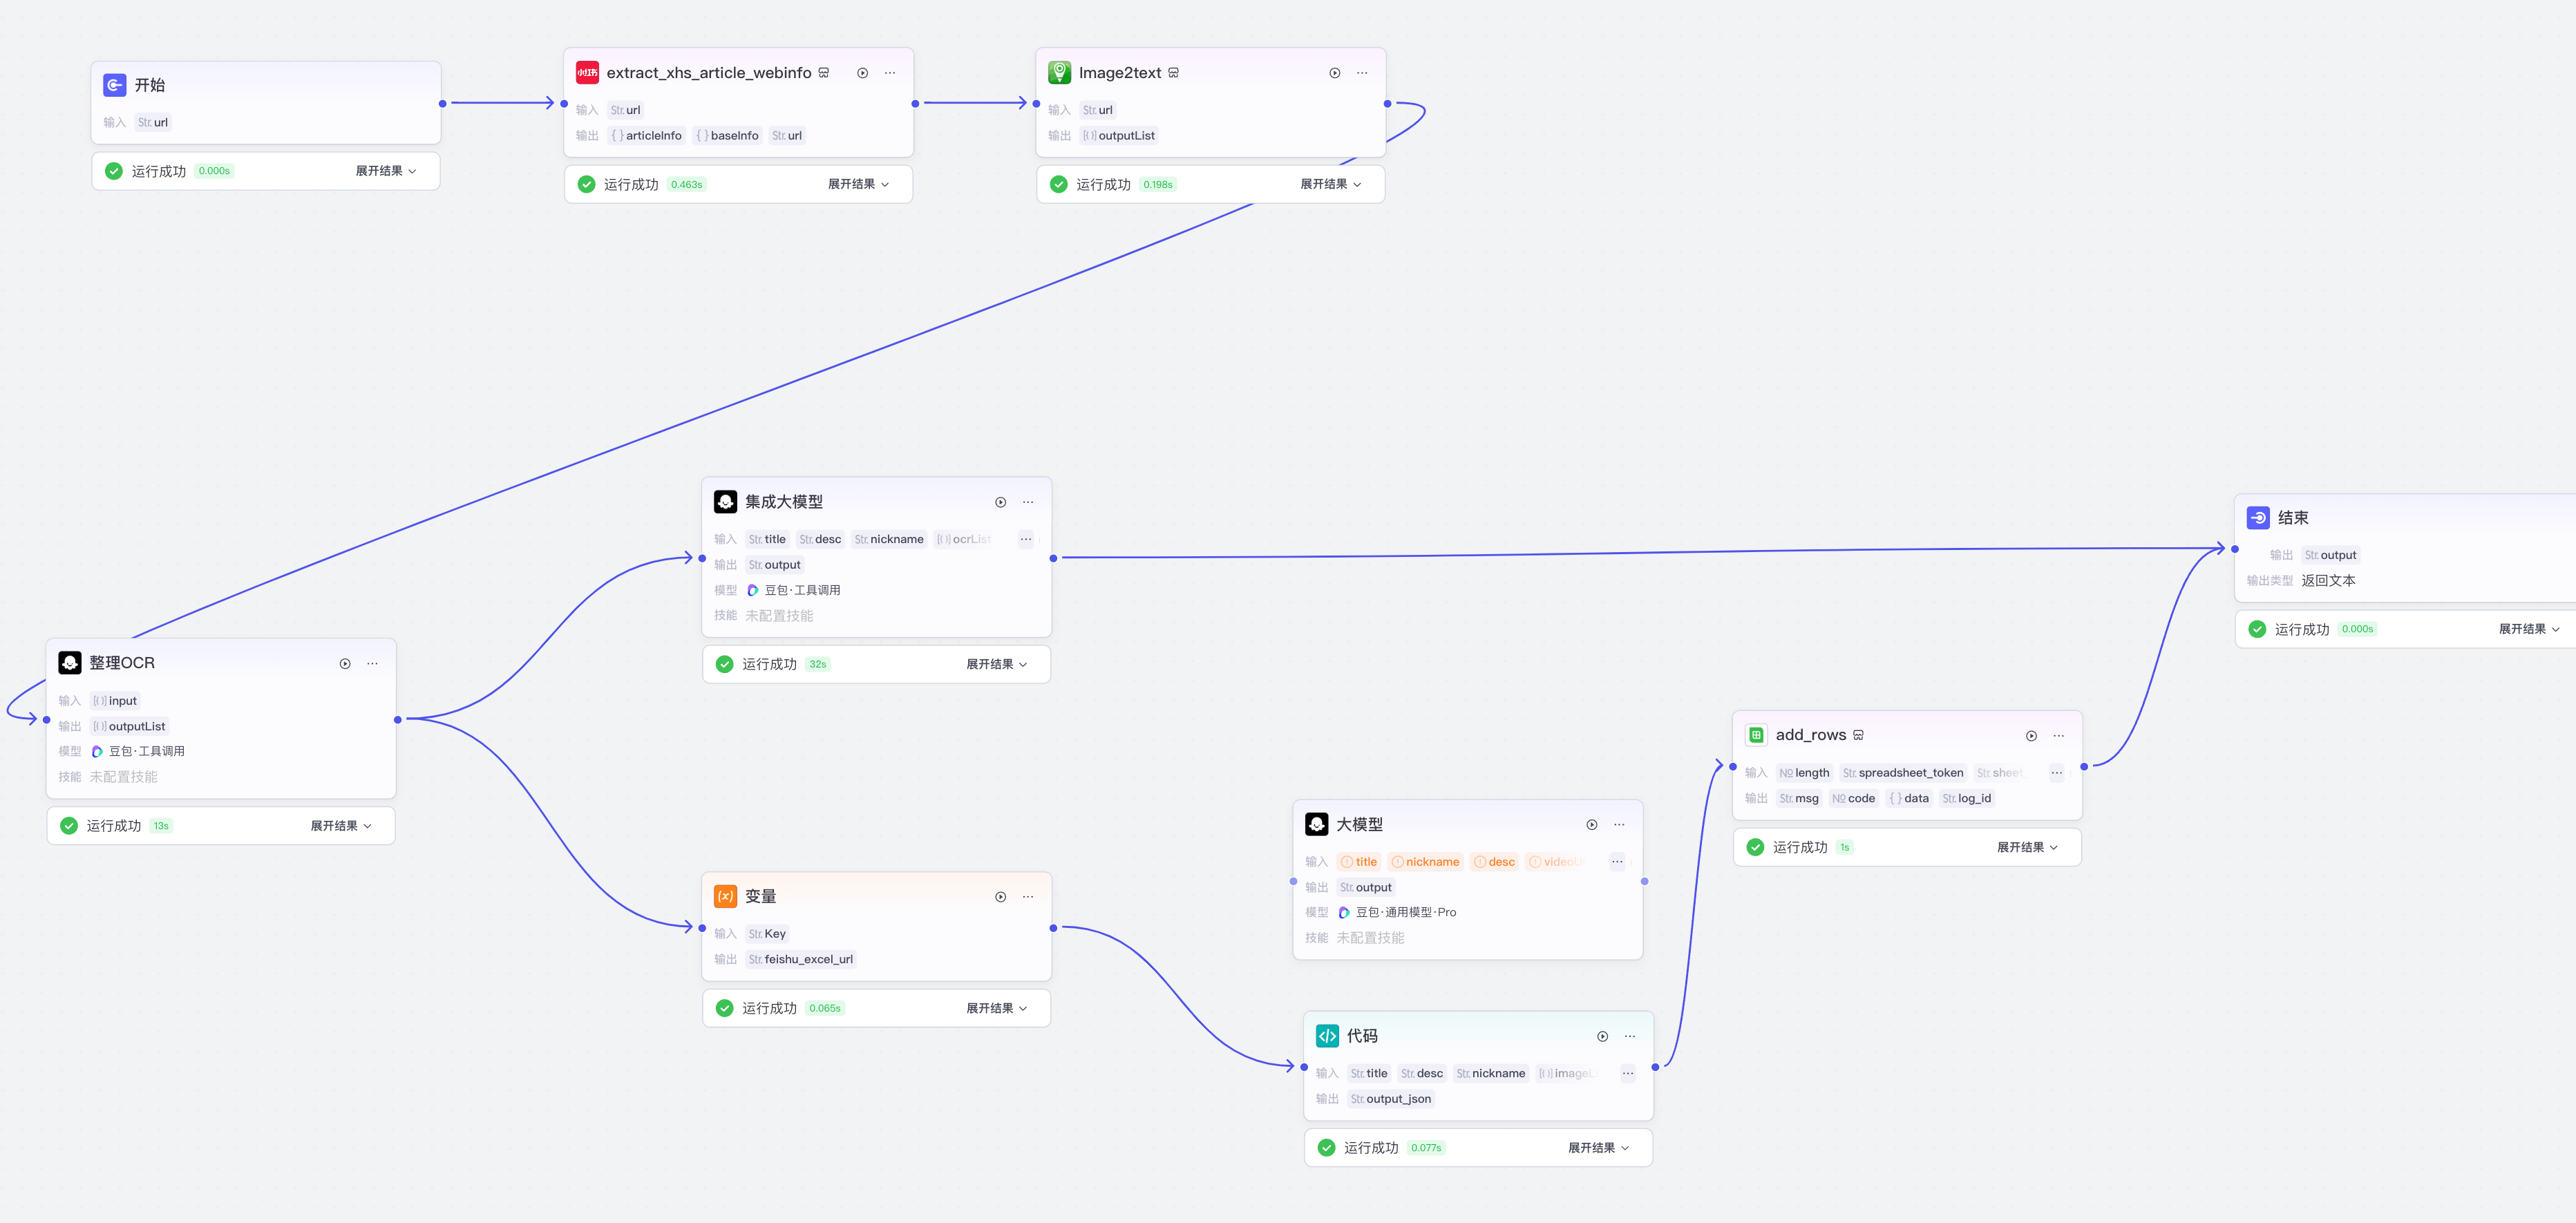The width and height of the screenshot is (2576, 1223).
Task: Open more menu on 大模型 node
Action: 1619,825
